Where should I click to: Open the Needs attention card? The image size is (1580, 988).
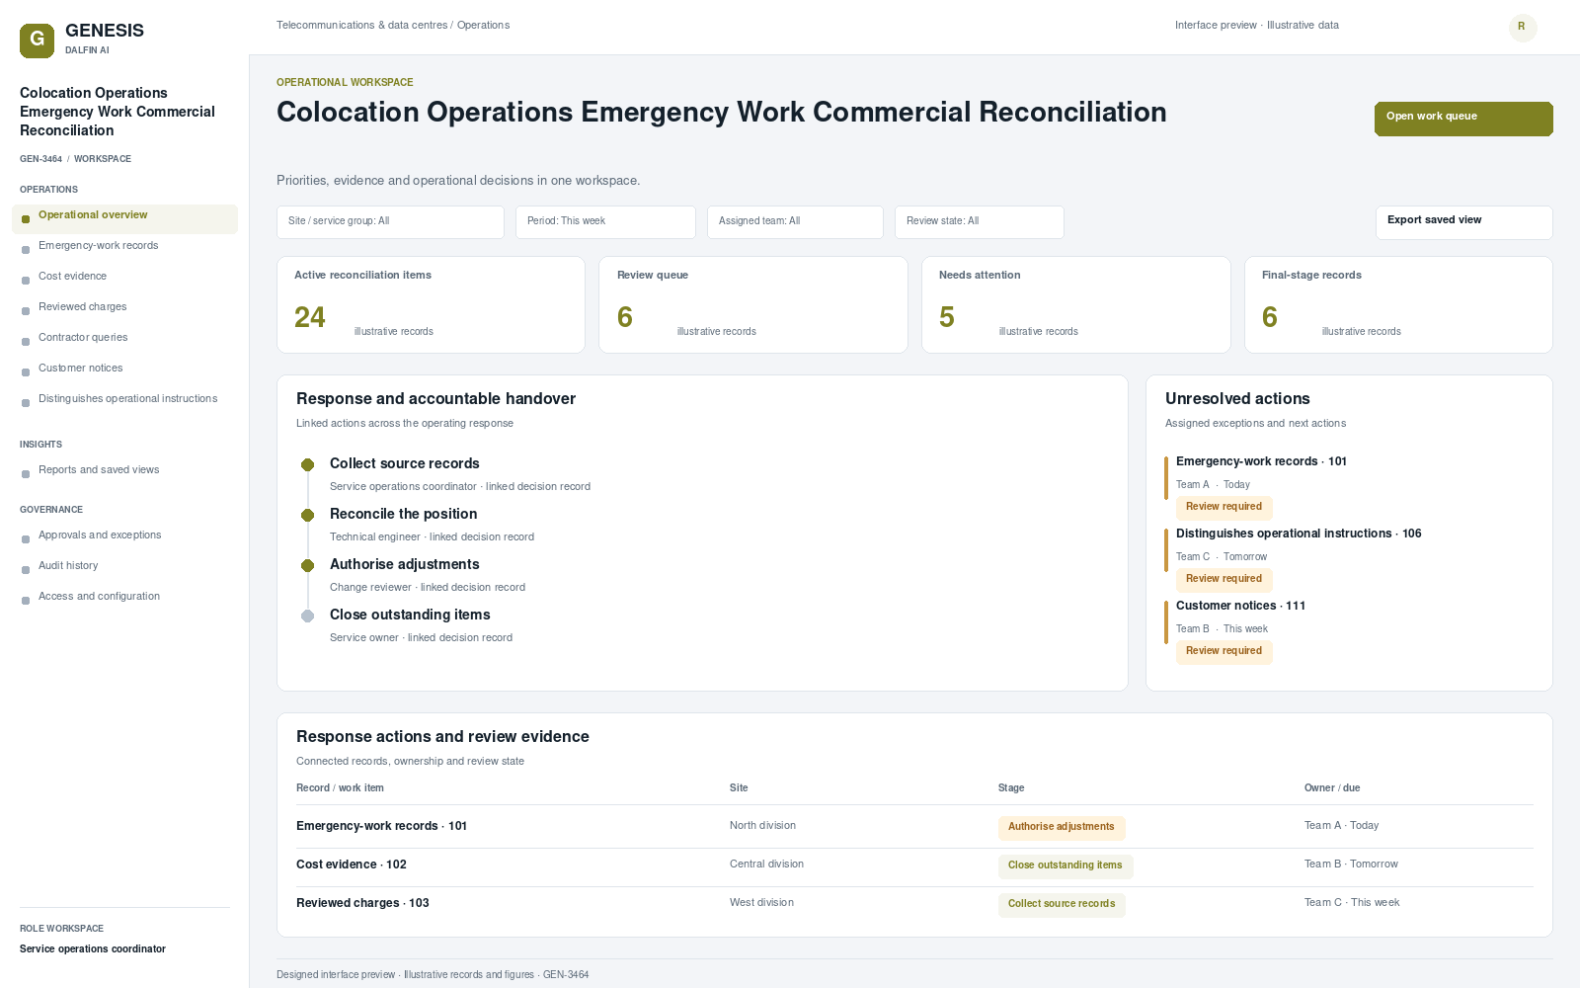pos(1076,305)
